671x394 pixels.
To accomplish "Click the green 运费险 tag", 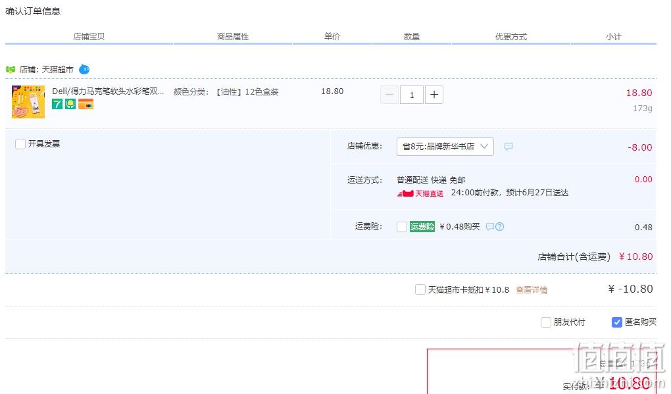I will [x=422, y=227].
